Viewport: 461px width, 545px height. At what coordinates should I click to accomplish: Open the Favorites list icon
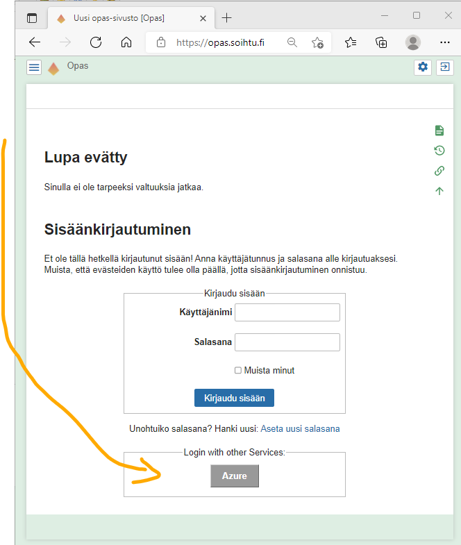click(x=351, y=42)
